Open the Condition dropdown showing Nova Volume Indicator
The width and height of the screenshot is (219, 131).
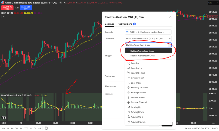coord(148,38)
